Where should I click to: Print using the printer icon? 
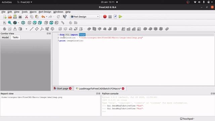[20, 17]
